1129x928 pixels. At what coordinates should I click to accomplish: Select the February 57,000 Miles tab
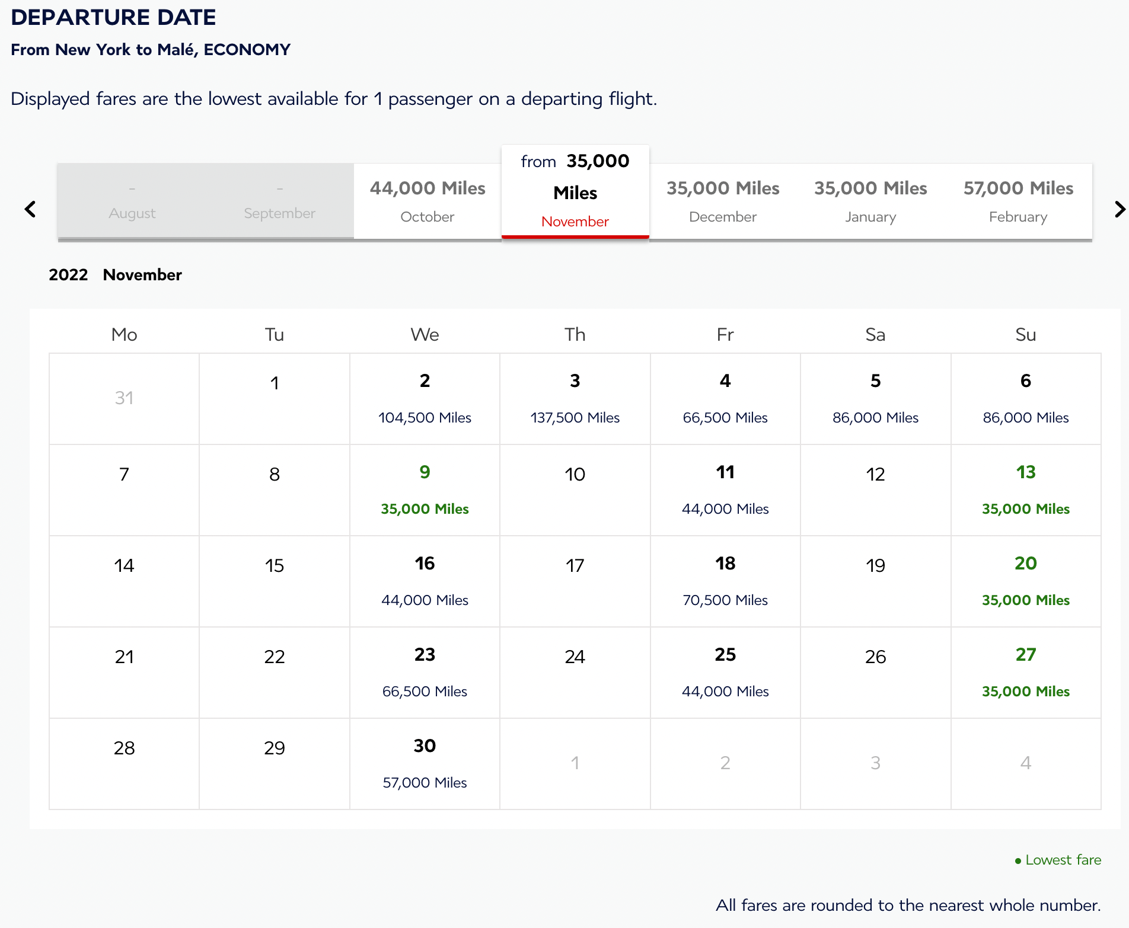tap(1018, 201)
